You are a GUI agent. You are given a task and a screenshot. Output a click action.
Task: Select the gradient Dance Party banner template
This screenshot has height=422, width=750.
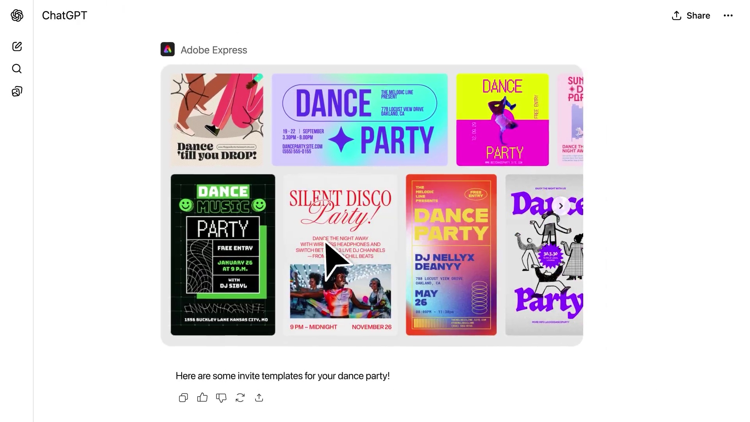coord(360,120)
